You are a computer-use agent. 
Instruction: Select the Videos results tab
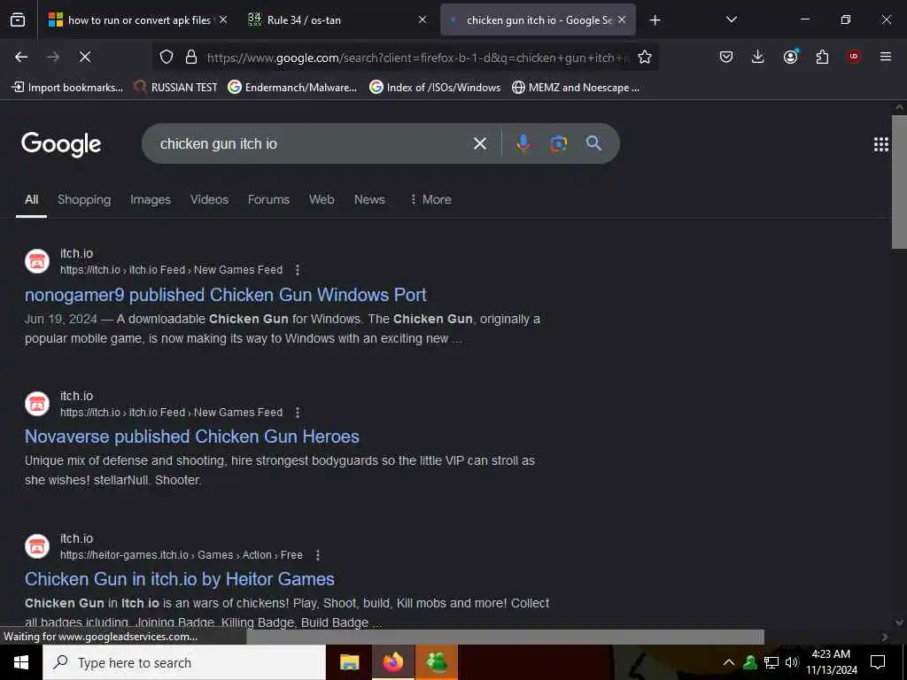[209, 199]
